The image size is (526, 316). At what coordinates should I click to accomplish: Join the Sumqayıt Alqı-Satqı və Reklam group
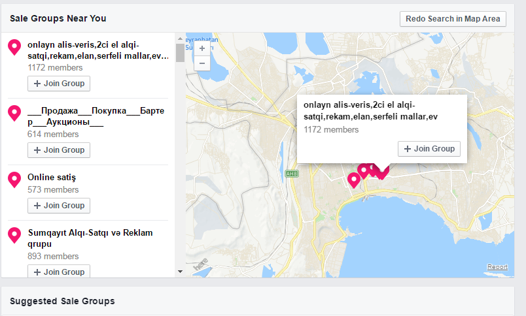[x=59, y=272]
